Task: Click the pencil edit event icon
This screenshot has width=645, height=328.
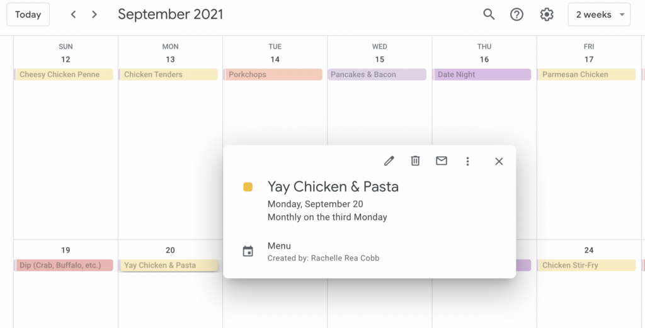Action: (389, 161)
